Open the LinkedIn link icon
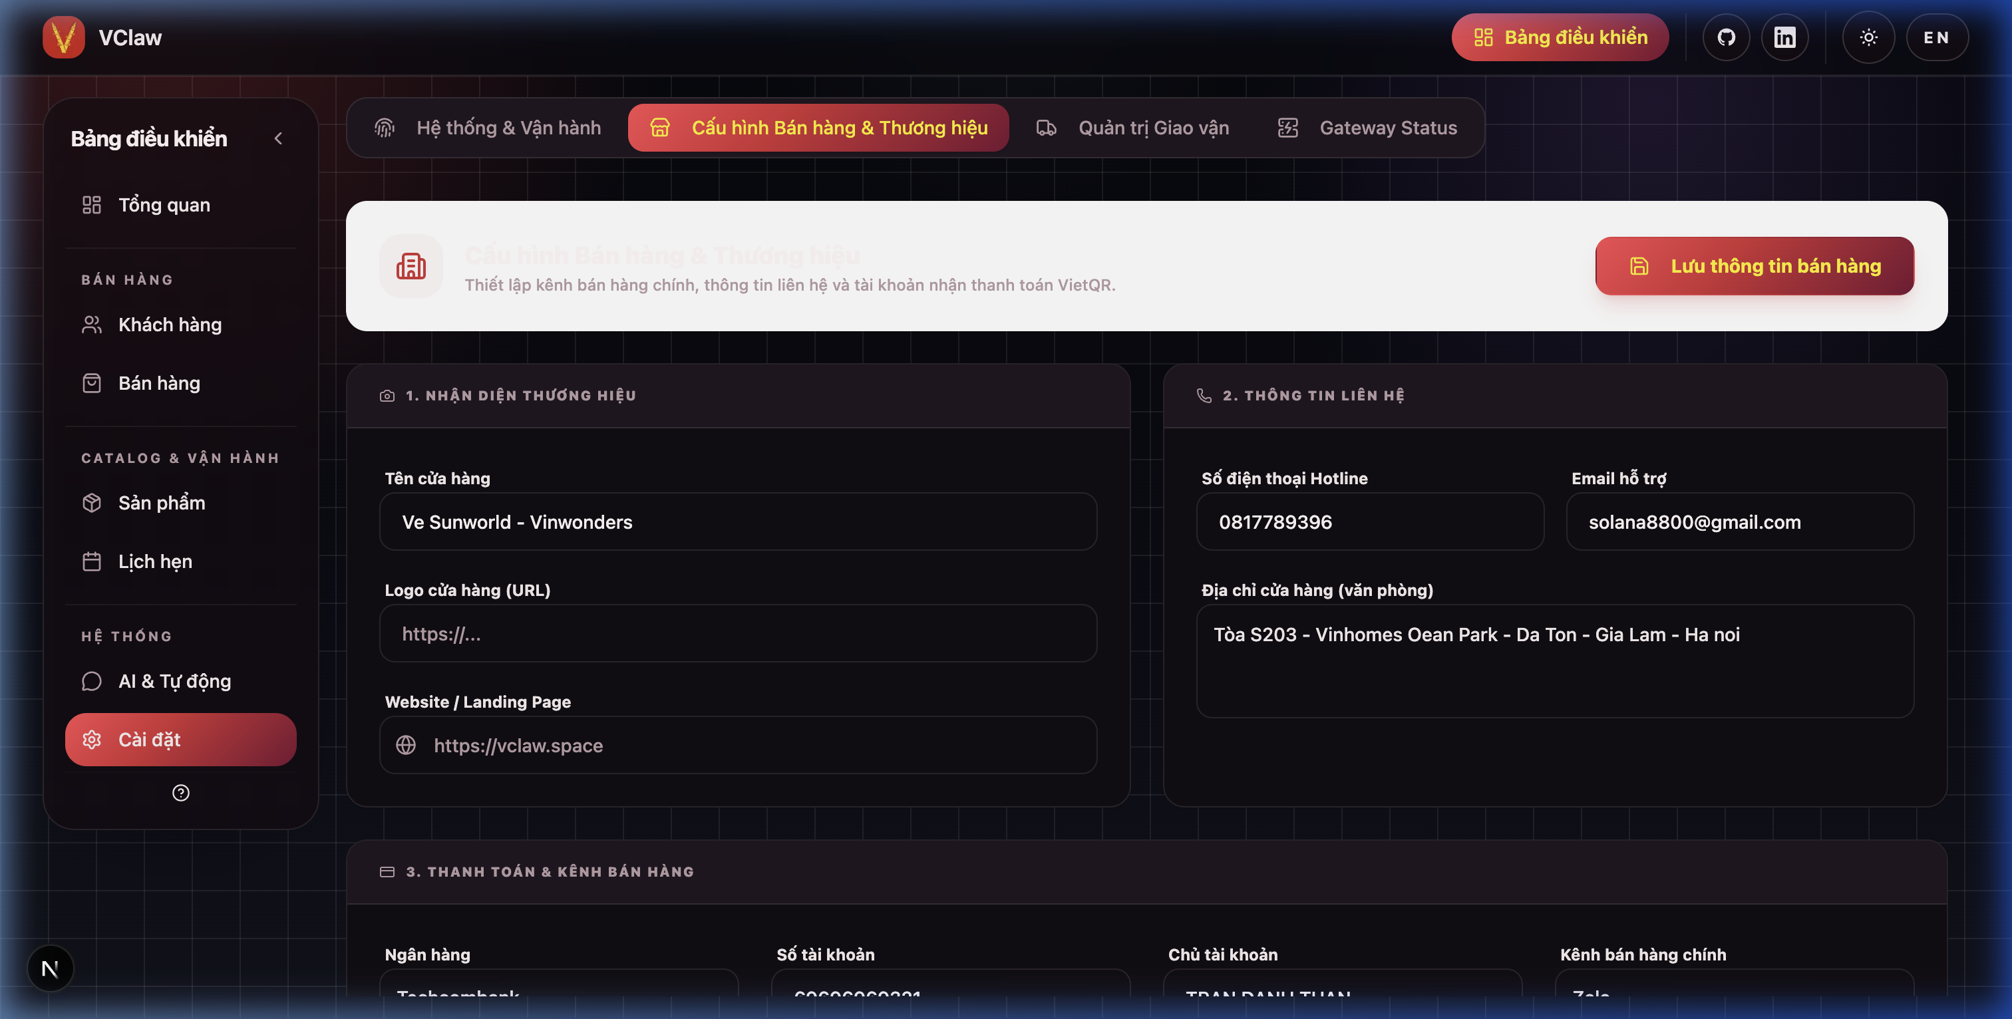Image resolution: width=2012 pixels, height=1019 pixels. (1784, 37)
